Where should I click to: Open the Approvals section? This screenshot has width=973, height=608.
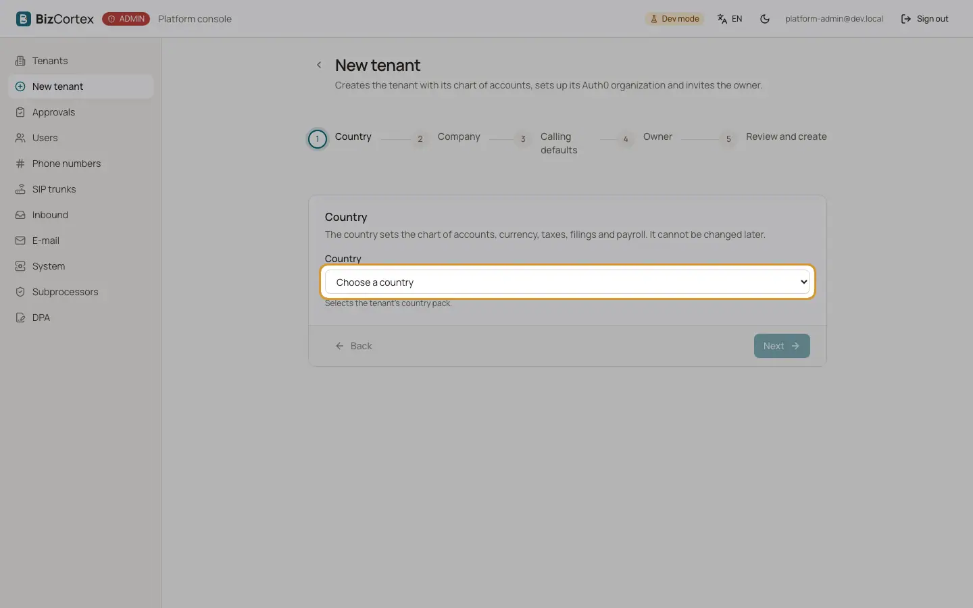81,112
